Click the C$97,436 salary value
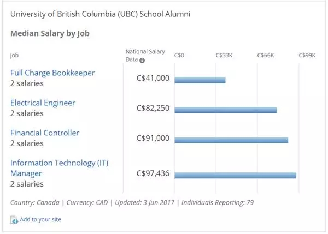The image size is (328, 234). 153,173
